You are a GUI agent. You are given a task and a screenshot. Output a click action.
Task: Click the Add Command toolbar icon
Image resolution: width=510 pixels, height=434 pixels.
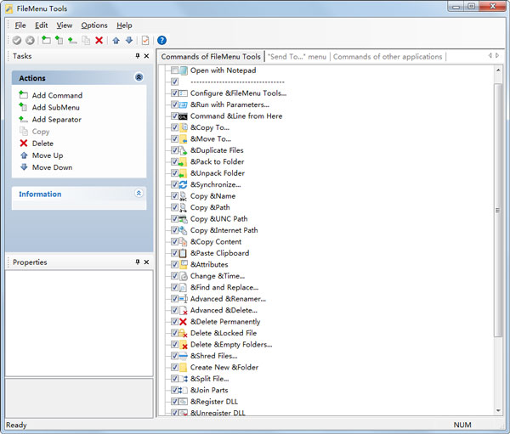tap(46, 40)
